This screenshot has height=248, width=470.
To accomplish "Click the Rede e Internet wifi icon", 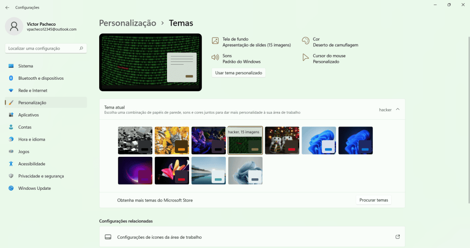I will point(11,90).
